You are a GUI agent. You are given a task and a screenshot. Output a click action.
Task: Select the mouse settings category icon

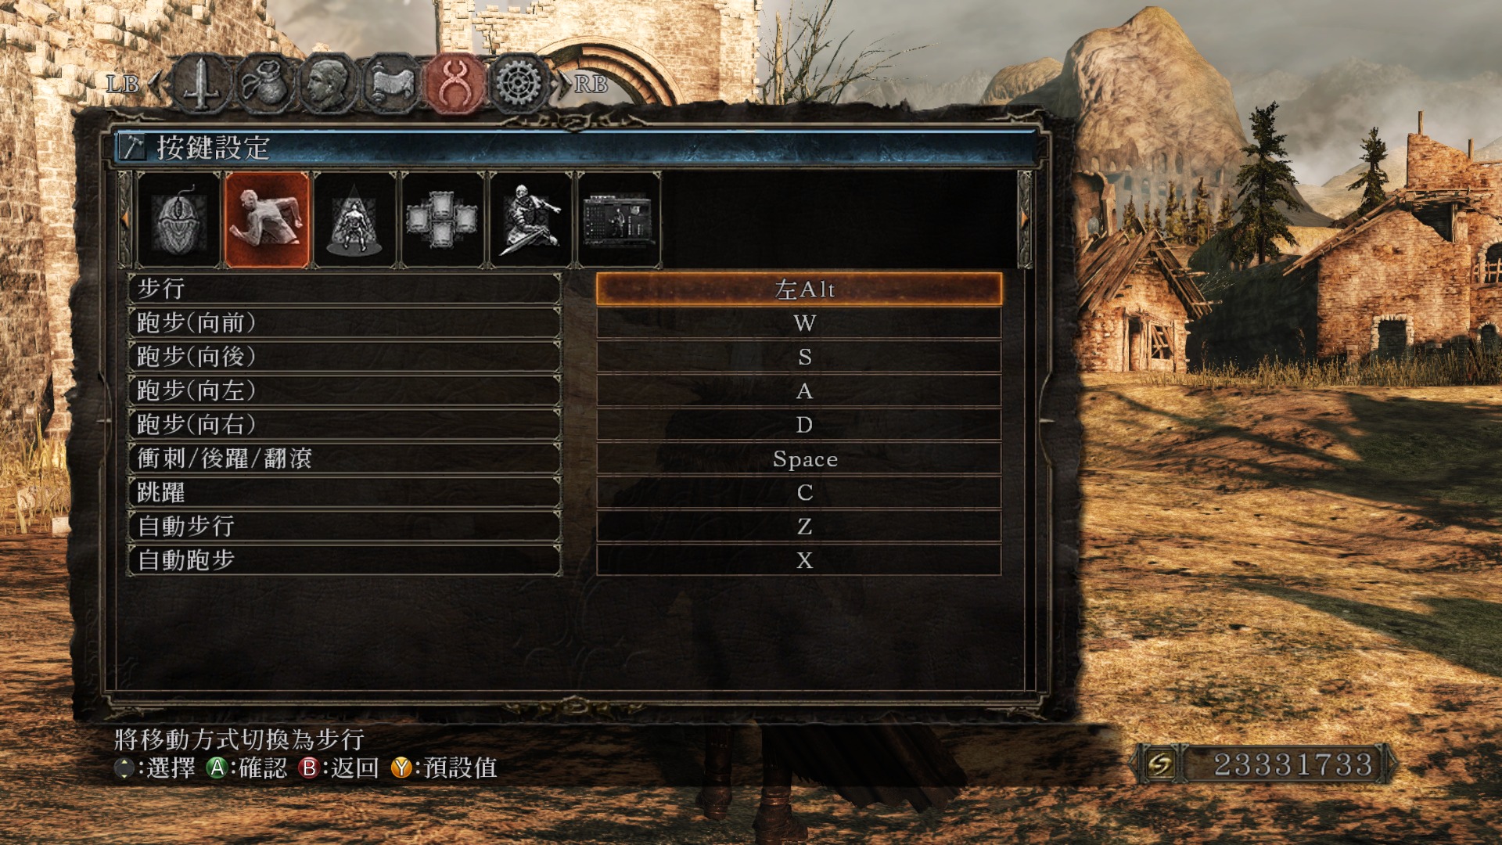point(178,221)
